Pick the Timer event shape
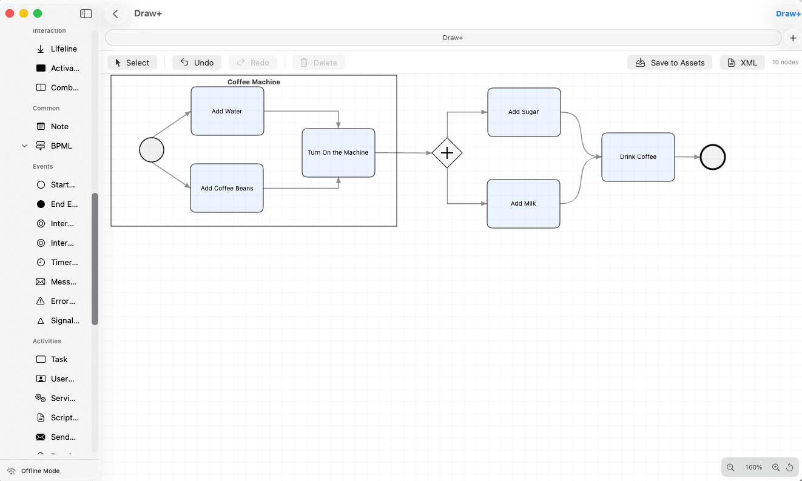This screenshot has height=481, width=802. (x=58, y=262)
